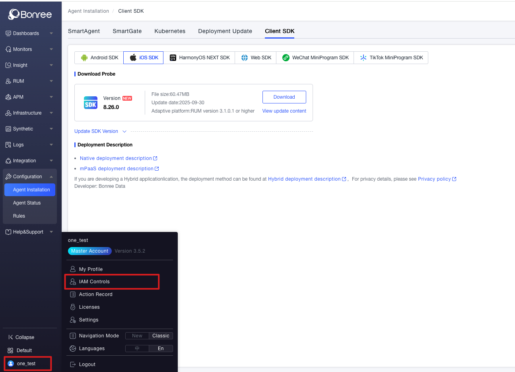Click the WeChat MiniProgram SDK icon

[x=286, y=58]
